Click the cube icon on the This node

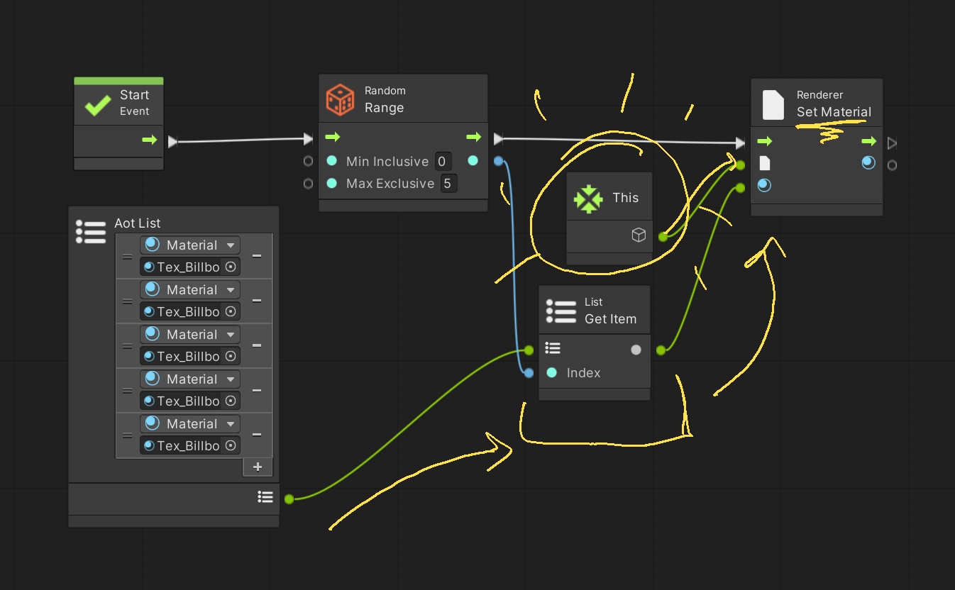(x=639, y=235)
